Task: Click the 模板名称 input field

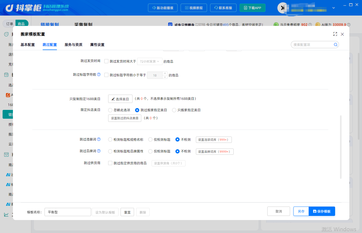Action: [68, 212]
